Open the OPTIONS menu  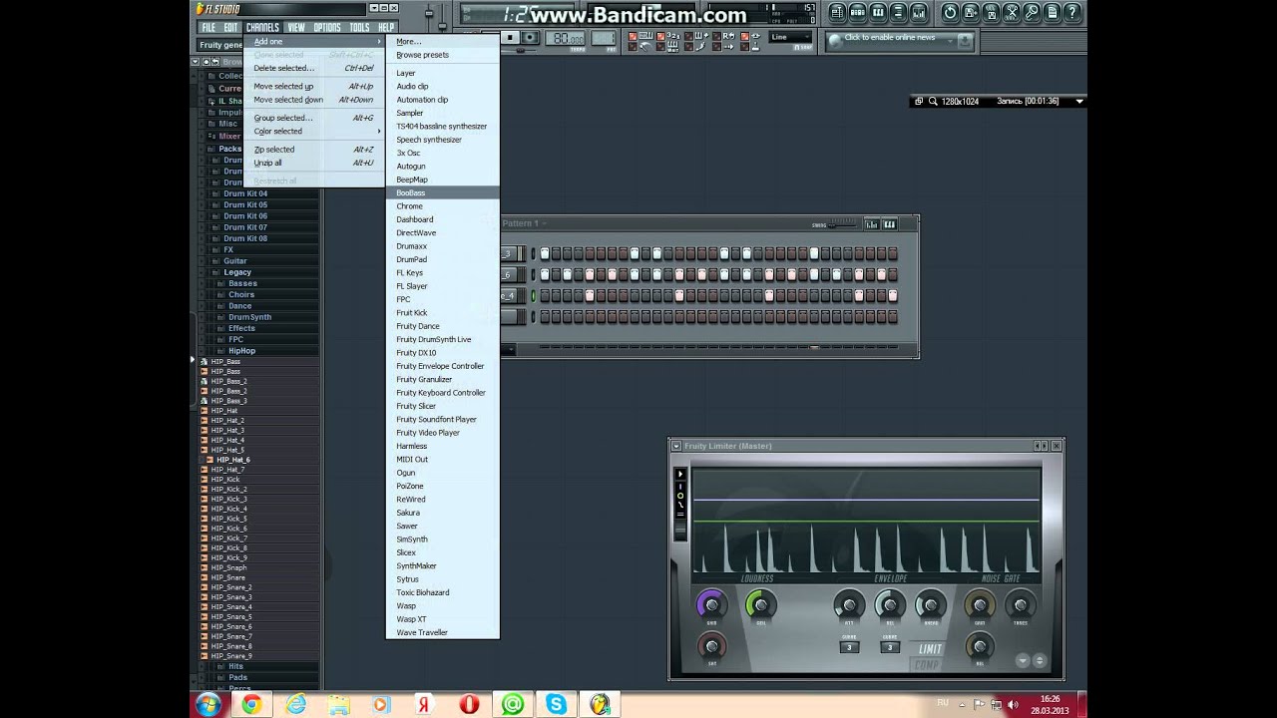pyautogui.click(x=327, y=27)
